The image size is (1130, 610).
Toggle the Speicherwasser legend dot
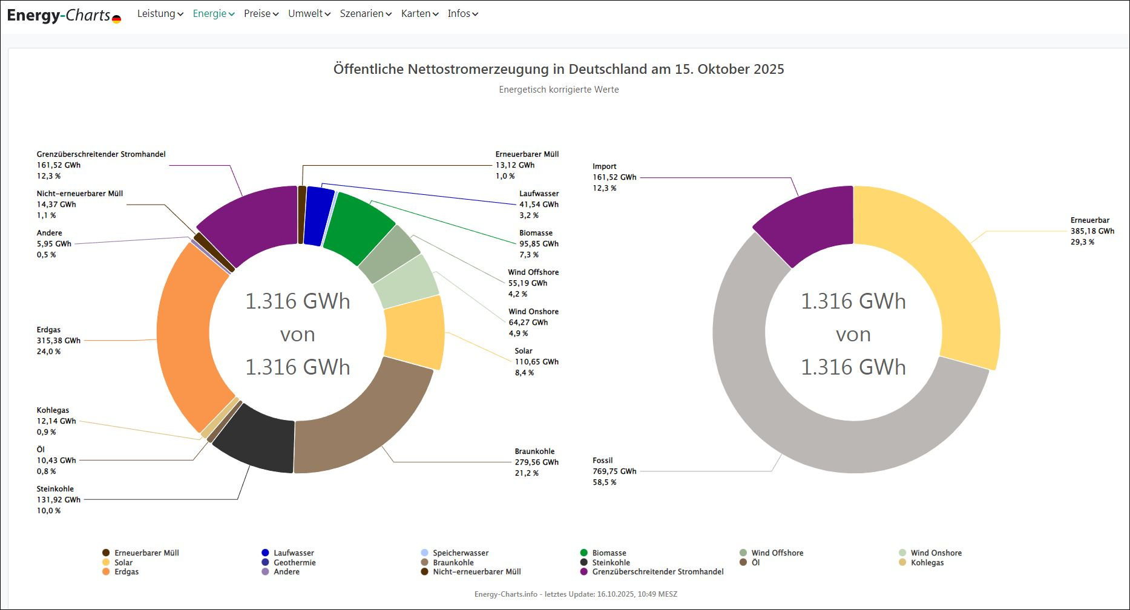pyautogui.click(x=424, y=553)
